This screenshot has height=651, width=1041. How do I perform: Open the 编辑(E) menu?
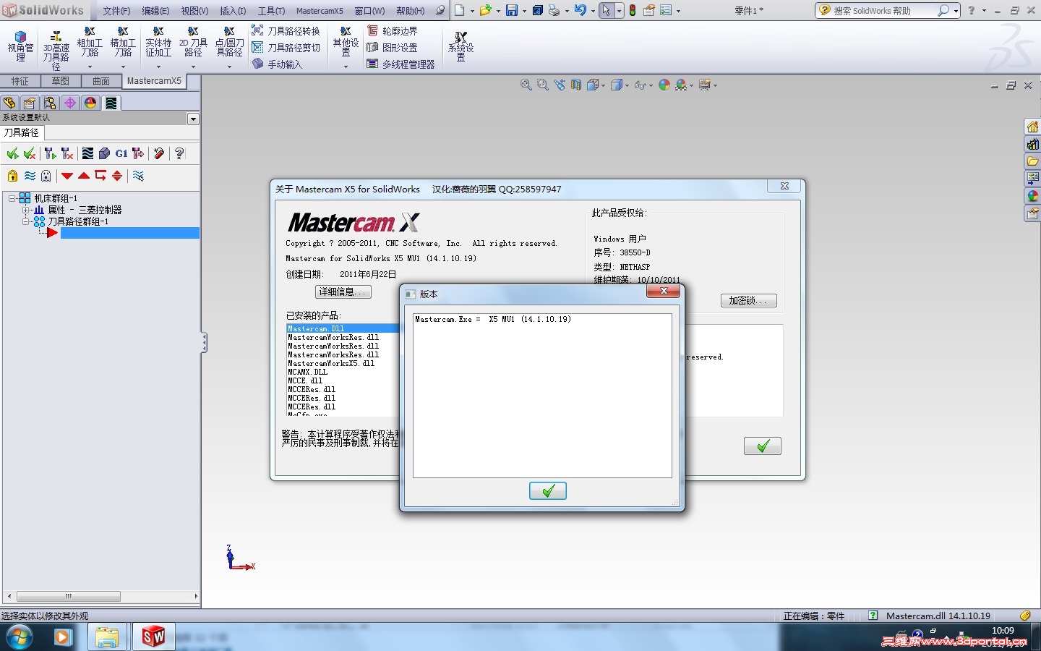[x=155, y=11]
